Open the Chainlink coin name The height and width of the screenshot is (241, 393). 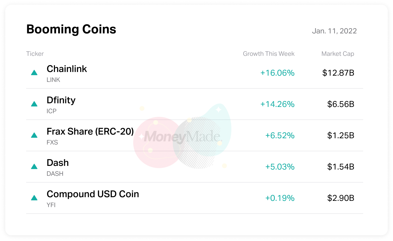(67, 69)
